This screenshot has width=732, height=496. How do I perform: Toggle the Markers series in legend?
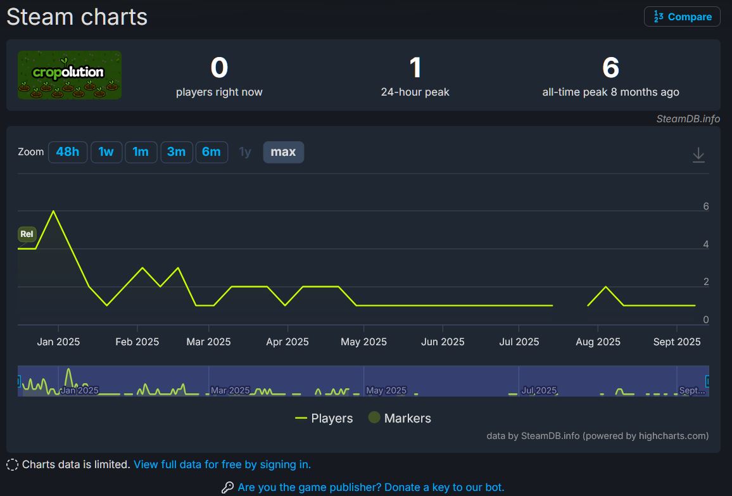(x=400, y=418)
